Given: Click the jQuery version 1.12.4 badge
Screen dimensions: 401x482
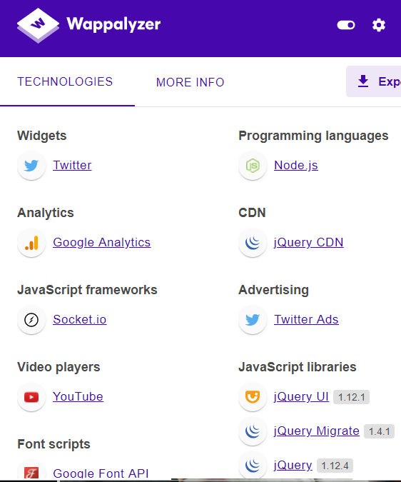Looking at the screenshot, I should (x=335, y=466).
